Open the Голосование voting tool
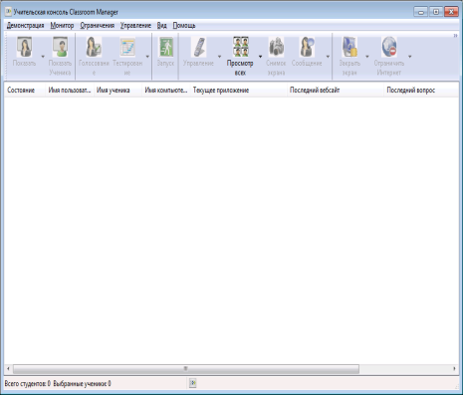This screenshot has height=395, width=463. [94, 47]
